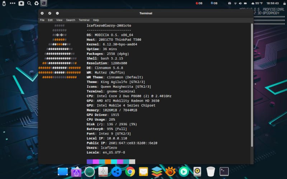Click the CPU: Intel Core 2 Duo line
287x179 pixels.
(129, 96)
